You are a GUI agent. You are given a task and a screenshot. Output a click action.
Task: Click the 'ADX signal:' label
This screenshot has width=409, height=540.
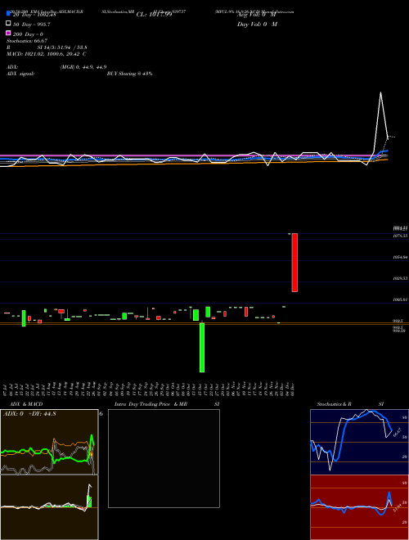[20, 74]
